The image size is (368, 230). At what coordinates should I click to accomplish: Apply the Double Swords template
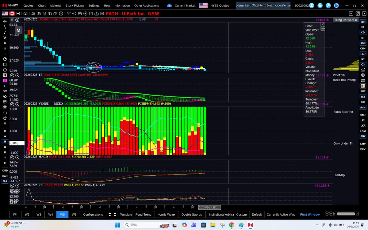[192, 214]
